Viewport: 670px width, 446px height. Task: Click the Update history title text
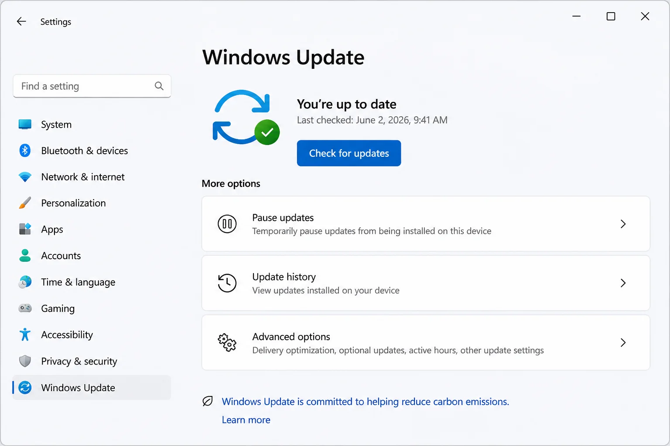pyautogui.click(x=284, y=277)
